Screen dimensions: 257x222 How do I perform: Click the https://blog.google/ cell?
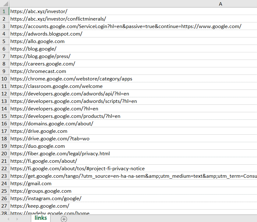coord(133,49)
